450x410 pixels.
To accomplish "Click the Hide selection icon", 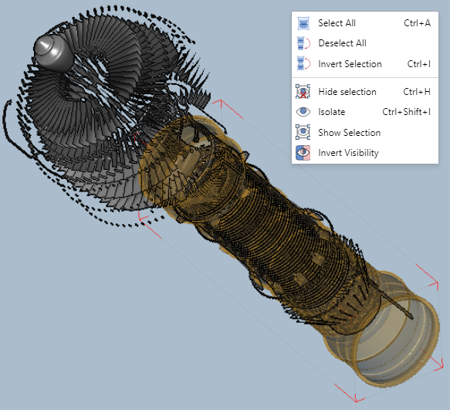I will coord(303,92).
